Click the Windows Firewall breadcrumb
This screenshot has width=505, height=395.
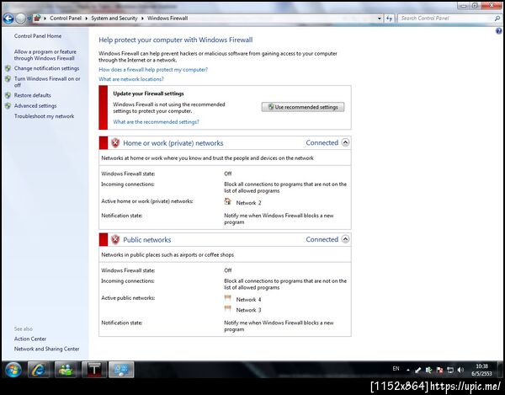[167, 19]
